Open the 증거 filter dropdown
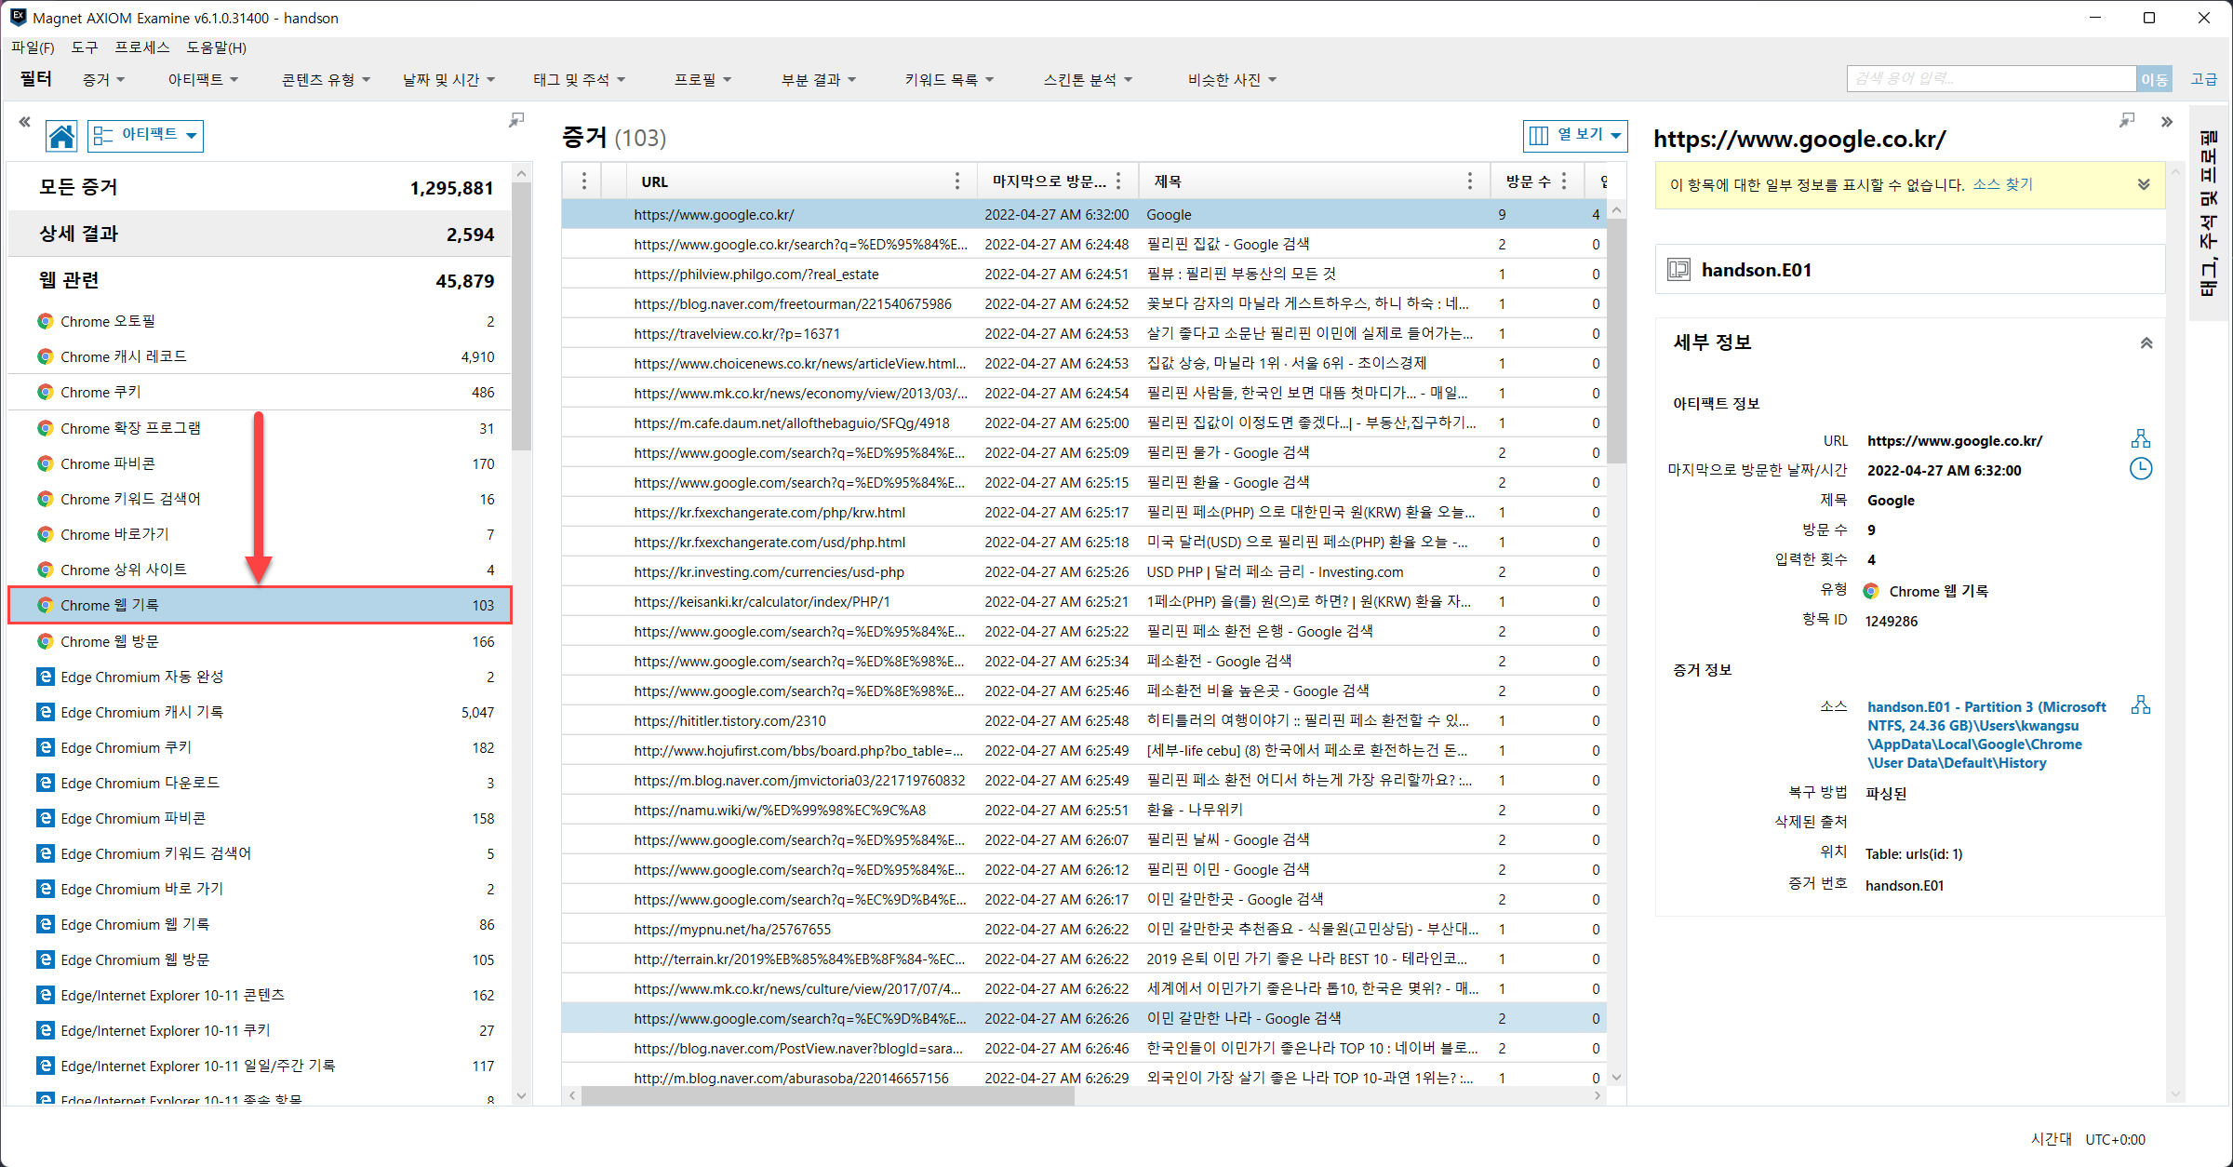The width and height of the screenshot is (2233, 1167). [x=103, y=80]
